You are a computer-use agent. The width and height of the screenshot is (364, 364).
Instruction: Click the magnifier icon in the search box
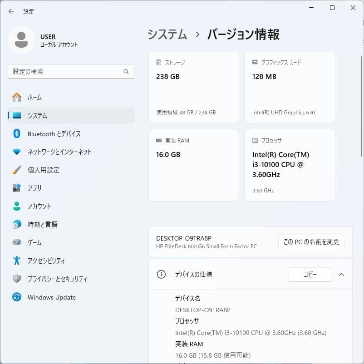point(126,72)
